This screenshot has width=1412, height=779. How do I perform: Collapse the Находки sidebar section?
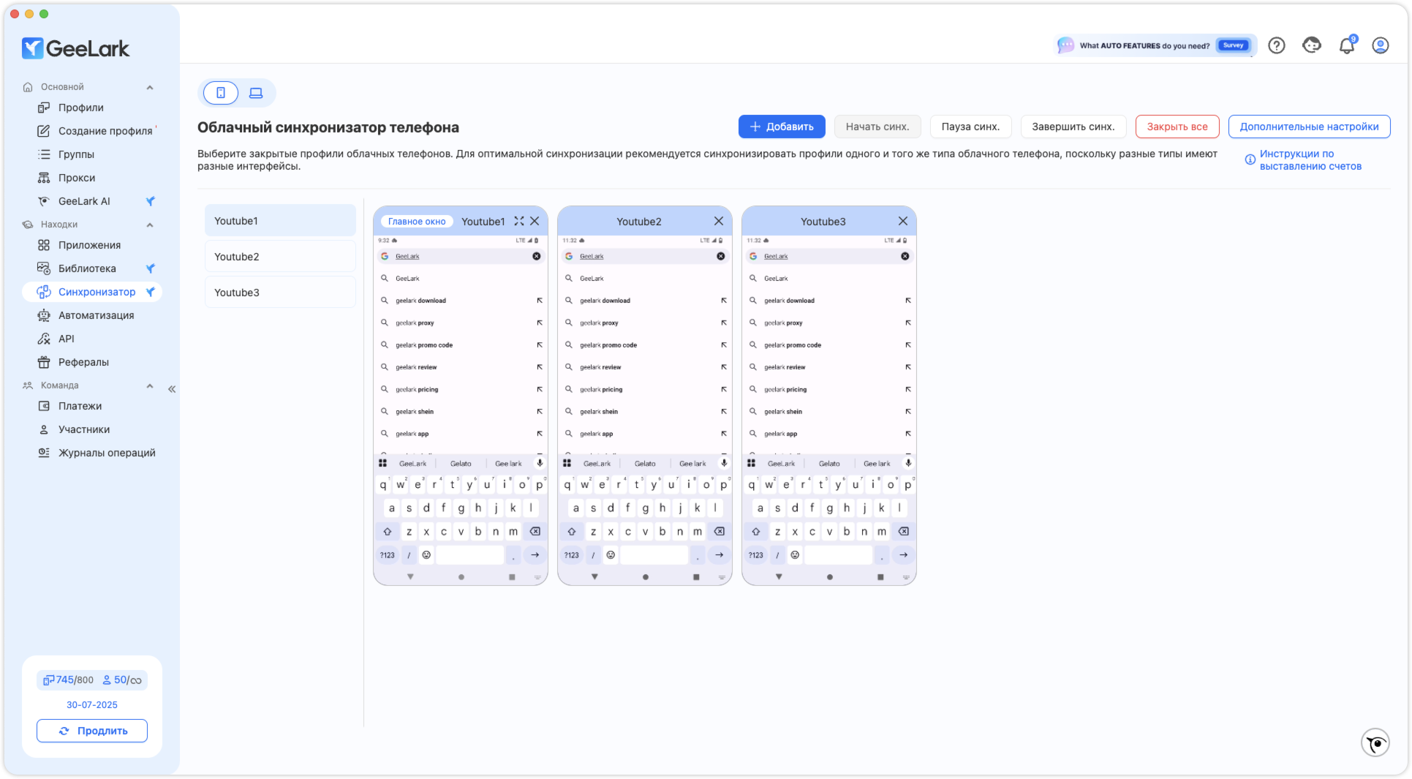(150, 225)
